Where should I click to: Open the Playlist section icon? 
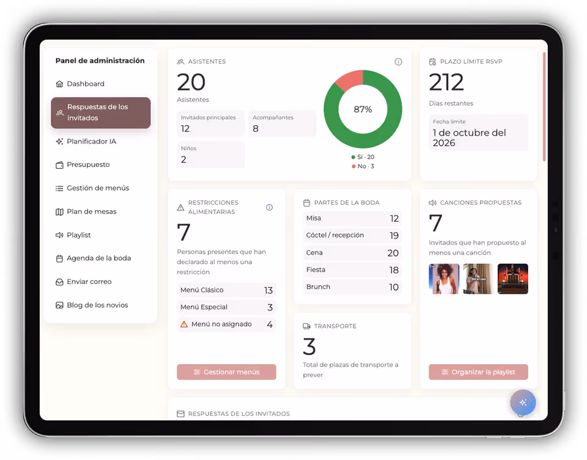pos(61,235)
